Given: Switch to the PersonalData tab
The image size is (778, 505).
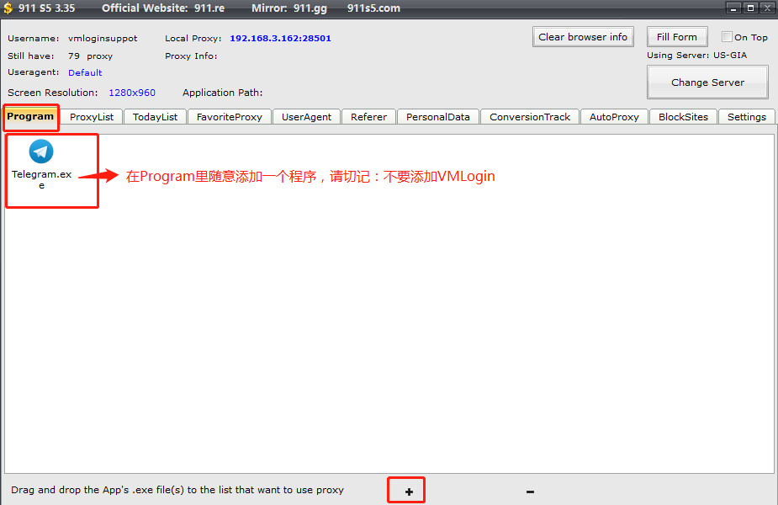Looking at the screenshot, I should point(437,117).
